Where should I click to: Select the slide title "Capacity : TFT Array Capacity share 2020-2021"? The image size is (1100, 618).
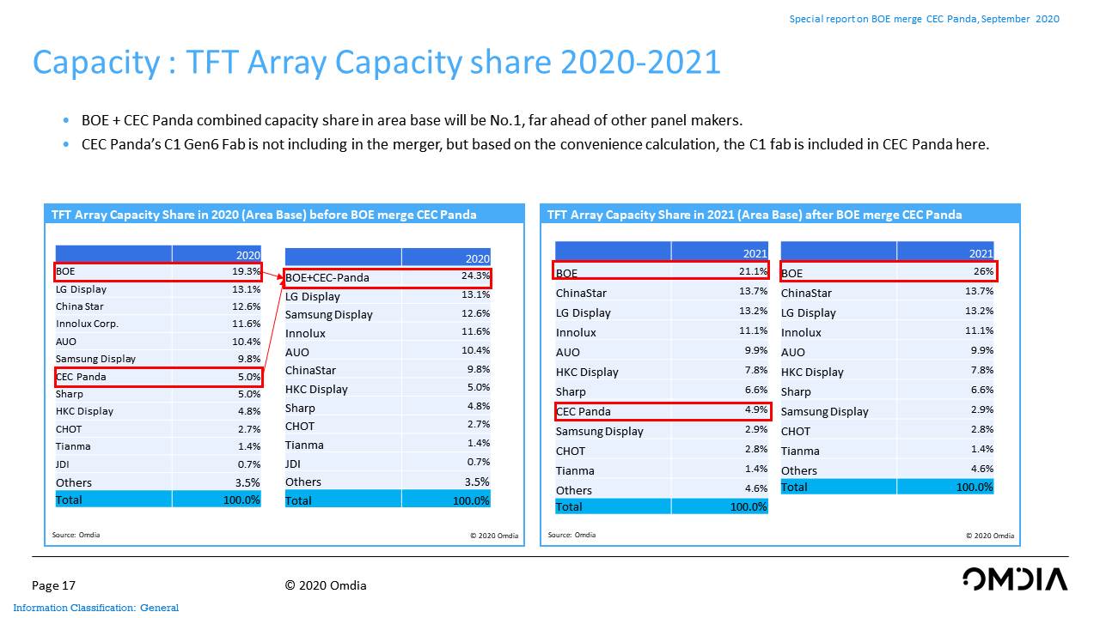376,63
